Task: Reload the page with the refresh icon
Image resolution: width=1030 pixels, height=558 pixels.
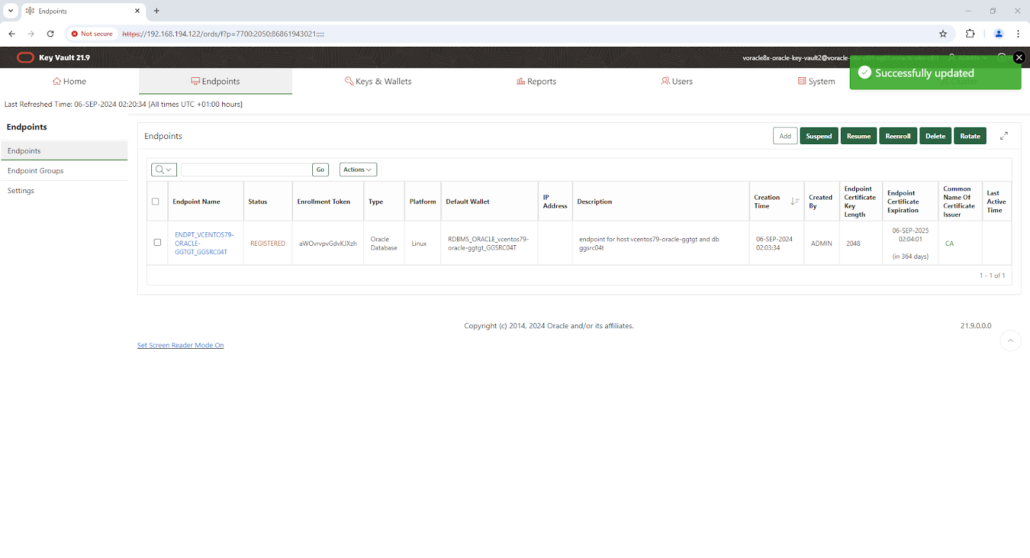Action: coord(50,33)
